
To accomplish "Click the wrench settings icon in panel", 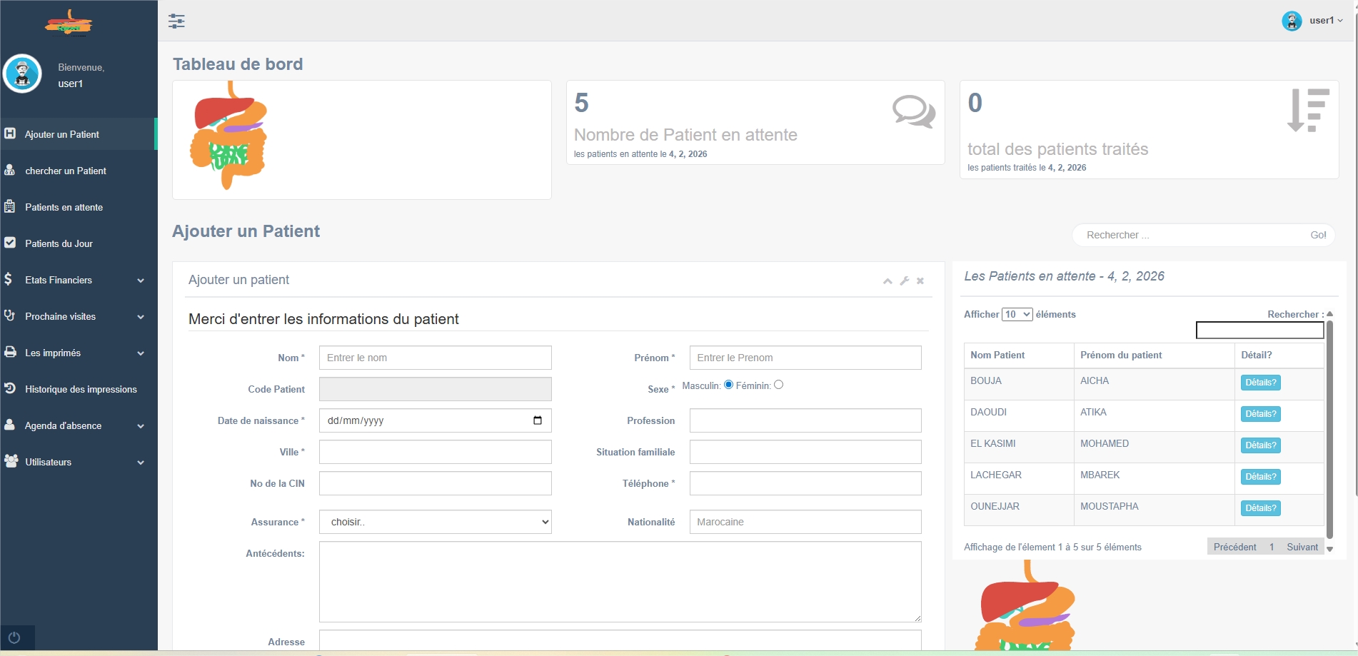I will [904, 281].
